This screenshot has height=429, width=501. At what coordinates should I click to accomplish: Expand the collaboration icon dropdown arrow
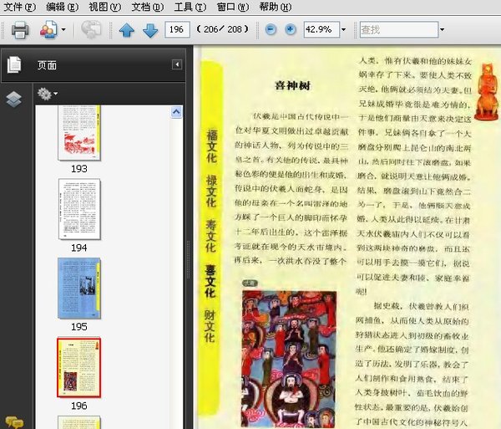point(63,30)
